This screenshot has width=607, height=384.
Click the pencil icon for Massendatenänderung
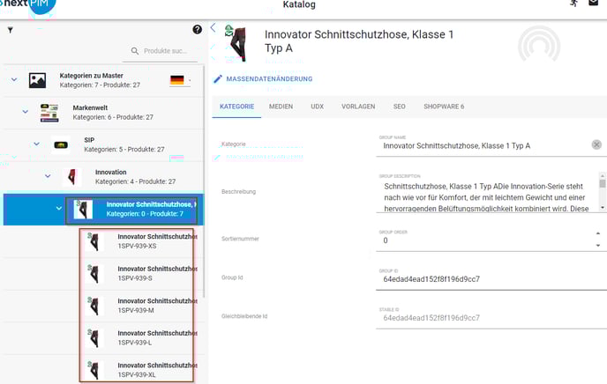[218, 78]
